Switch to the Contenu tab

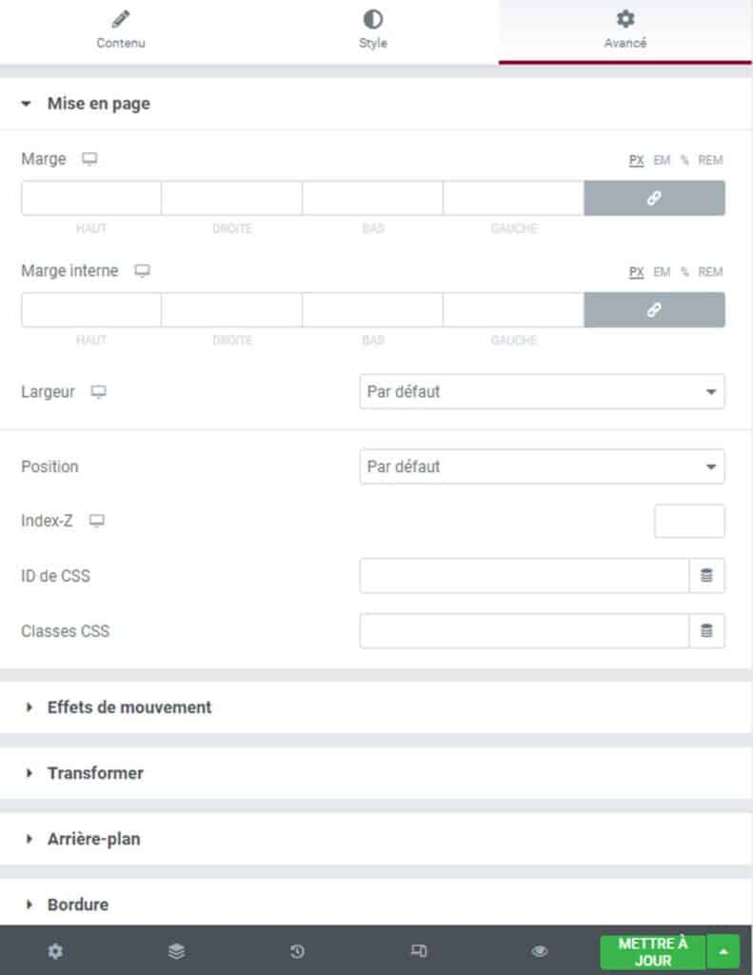point(120,29)
